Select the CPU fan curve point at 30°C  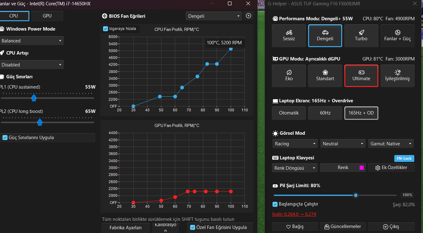click(133, 106)
